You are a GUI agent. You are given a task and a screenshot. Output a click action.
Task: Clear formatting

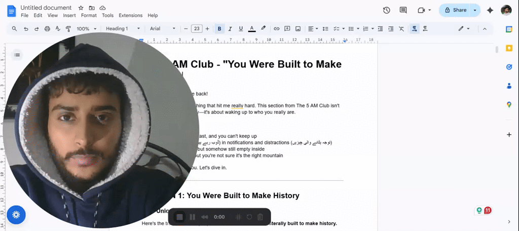pos(401,29)
